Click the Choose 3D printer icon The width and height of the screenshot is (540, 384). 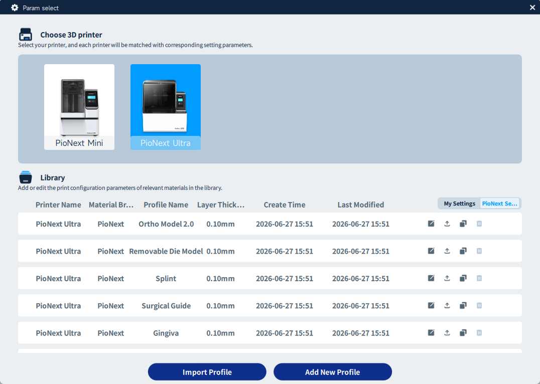[26, 35]
